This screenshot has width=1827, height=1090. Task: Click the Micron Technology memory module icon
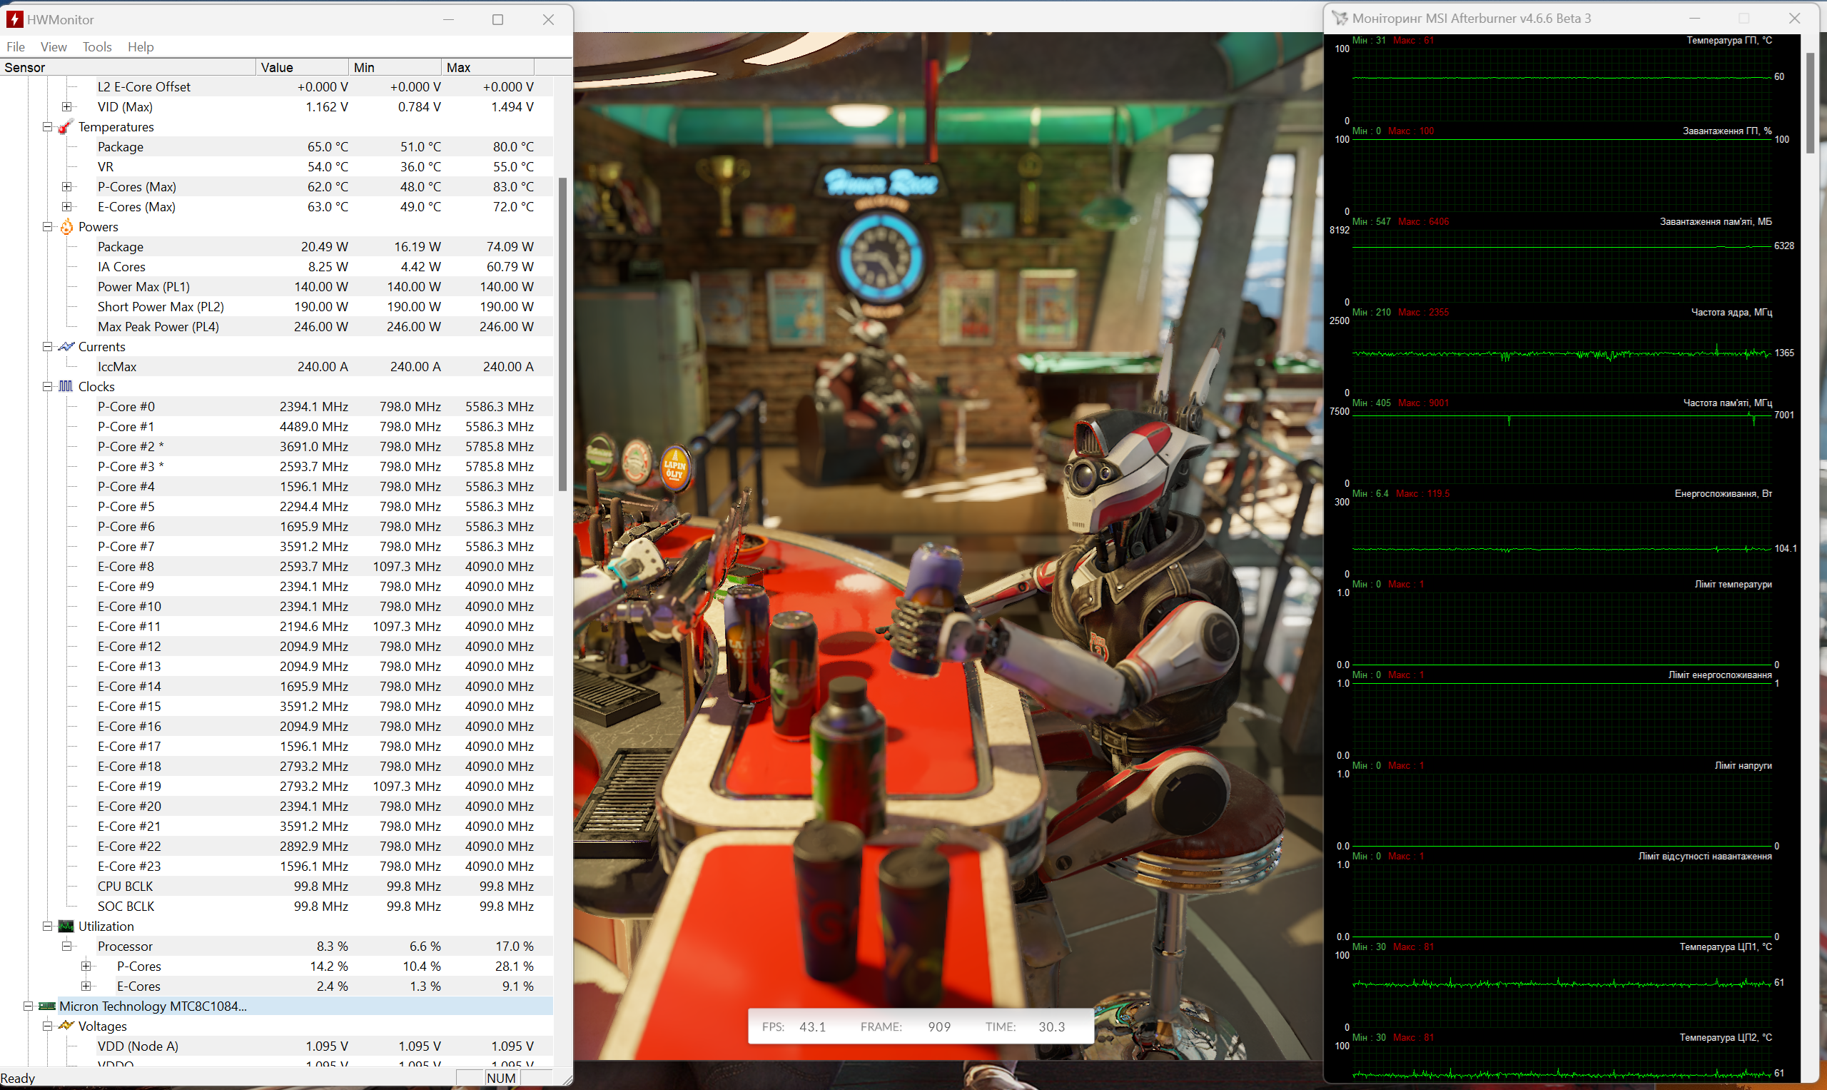click(47, 1006)
